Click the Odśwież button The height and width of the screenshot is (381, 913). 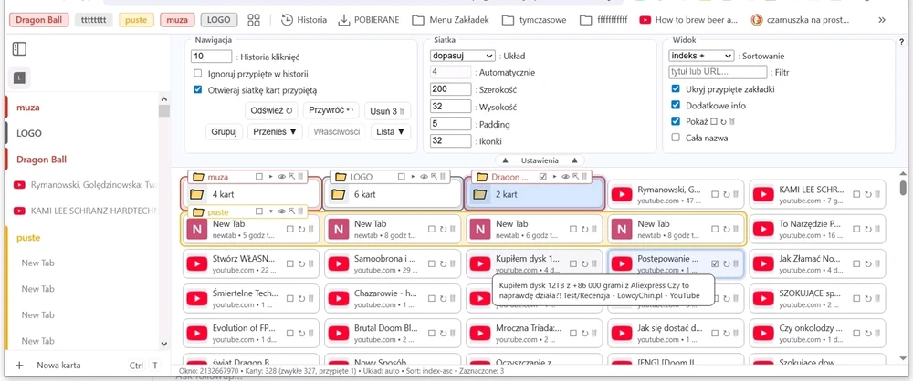pos(271,110)
